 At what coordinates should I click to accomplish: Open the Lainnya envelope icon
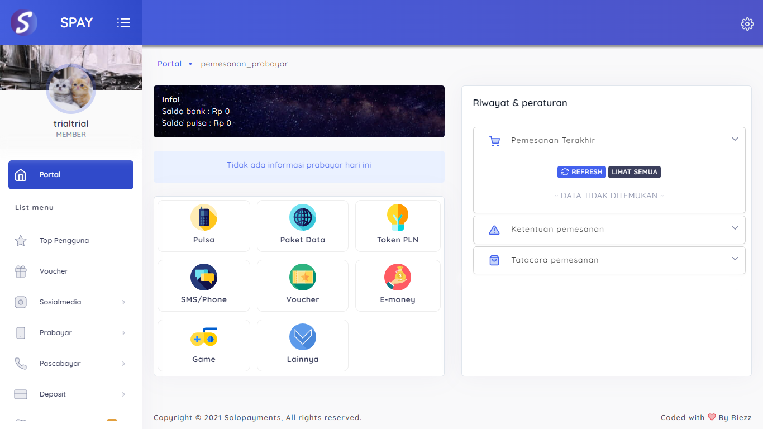point(303,337)
